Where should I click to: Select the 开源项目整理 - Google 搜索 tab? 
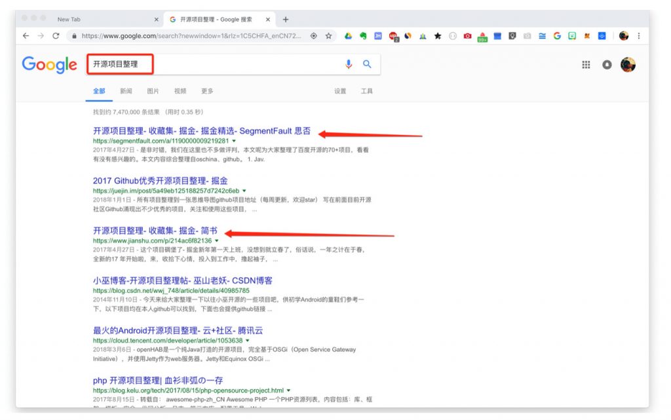(220, 19)
